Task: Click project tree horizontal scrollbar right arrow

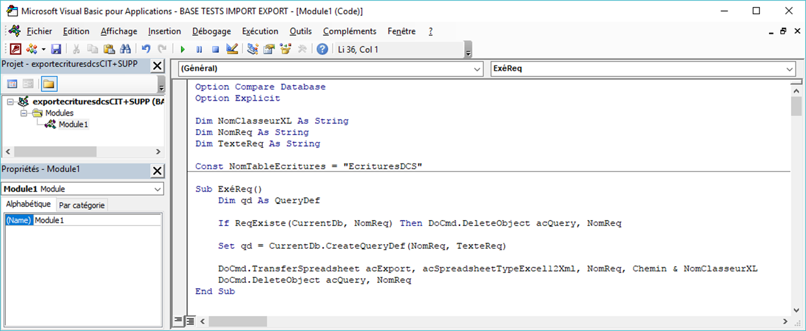Action: point(158,151)
